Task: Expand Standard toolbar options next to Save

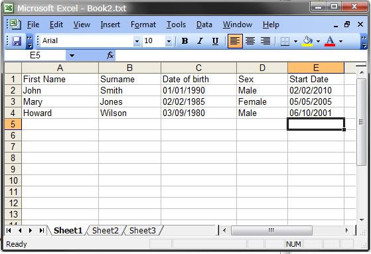Action: tap(29, 41)
